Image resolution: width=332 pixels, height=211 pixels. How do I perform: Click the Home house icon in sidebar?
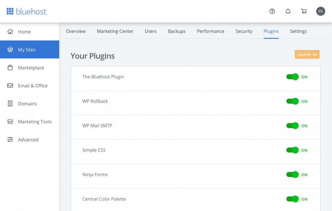pos(10,32)
